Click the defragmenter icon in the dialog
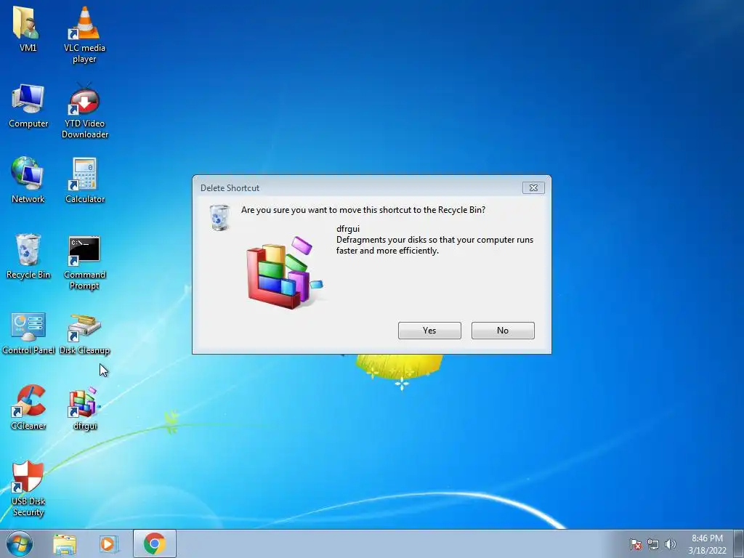 tap(284, 273)
